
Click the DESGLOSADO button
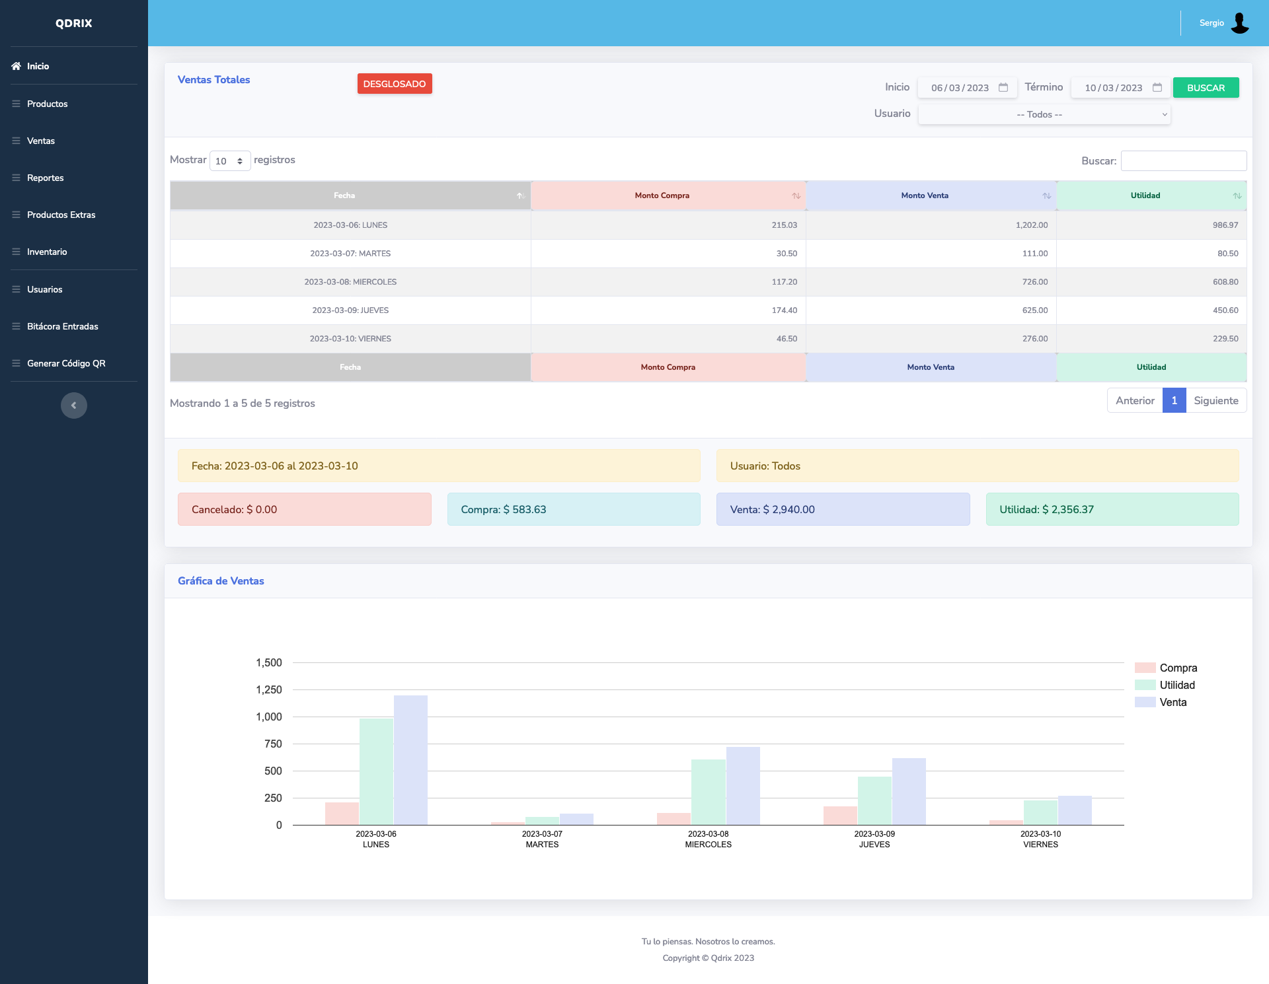coord(395,84)
